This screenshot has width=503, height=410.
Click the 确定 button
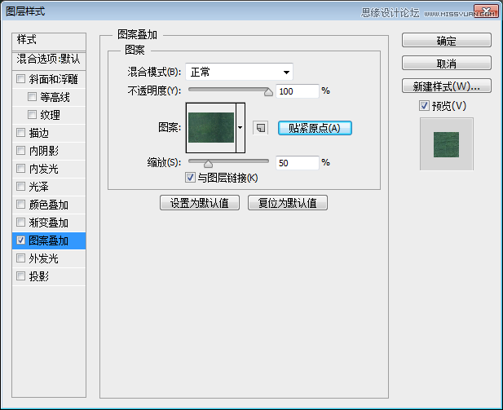pyautogui.click(x=447, y=41)
